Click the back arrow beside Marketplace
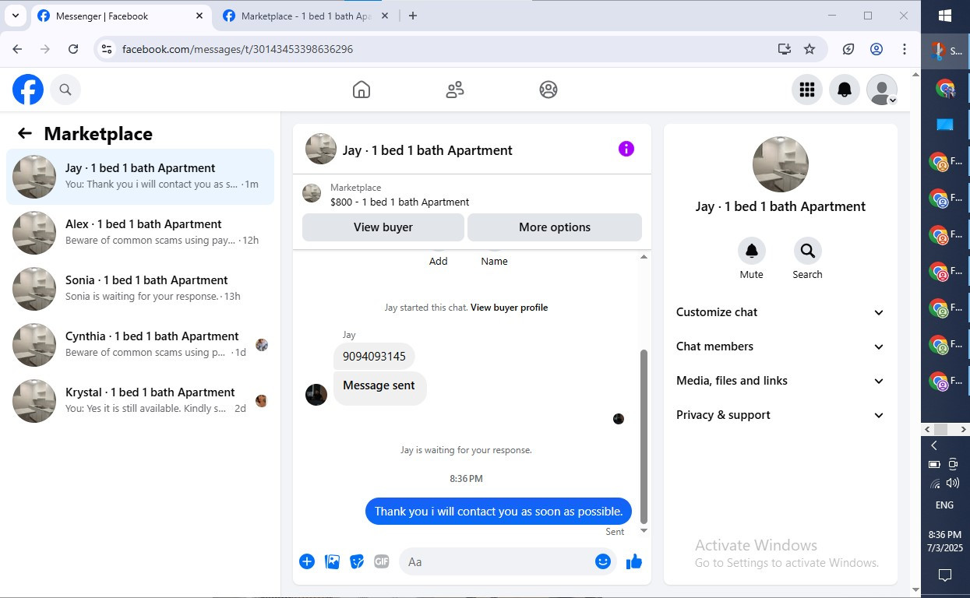The height and width of the screenshot is (598, 970). pyautogui.click(x=25, y=133)
